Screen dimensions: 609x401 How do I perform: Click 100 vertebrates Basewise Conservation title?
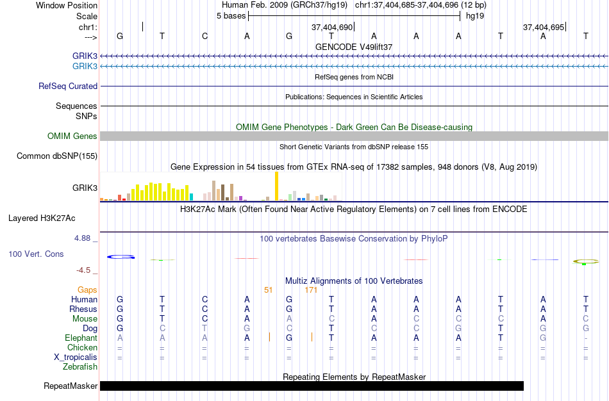click(354, 239)
